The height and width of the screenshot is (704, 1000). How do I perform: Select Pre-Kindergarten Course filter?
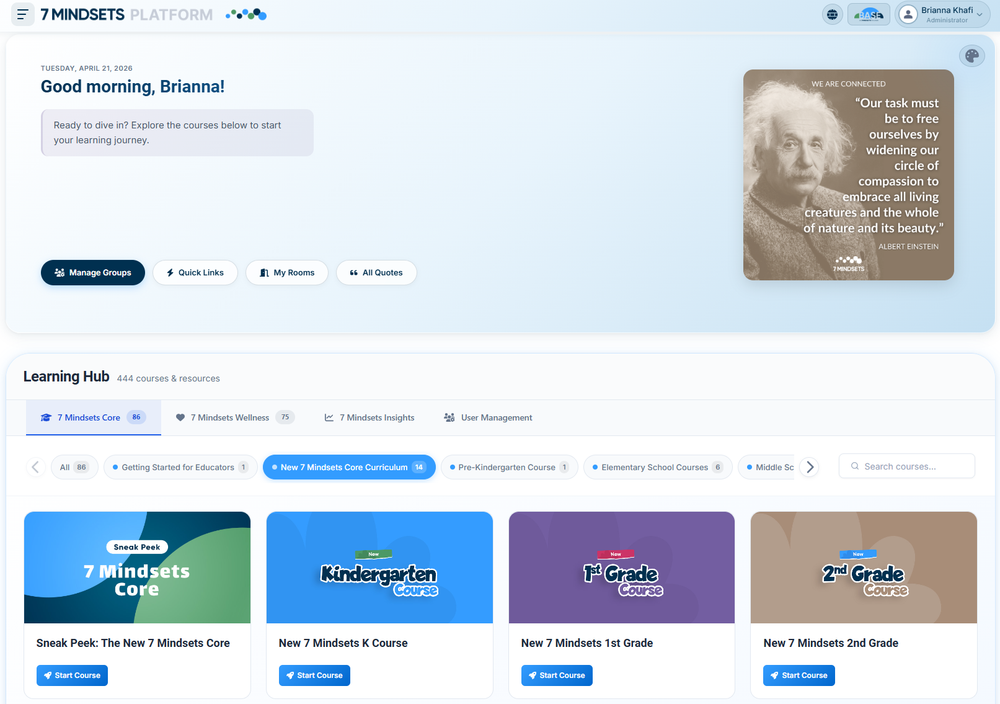pos(508,467)
